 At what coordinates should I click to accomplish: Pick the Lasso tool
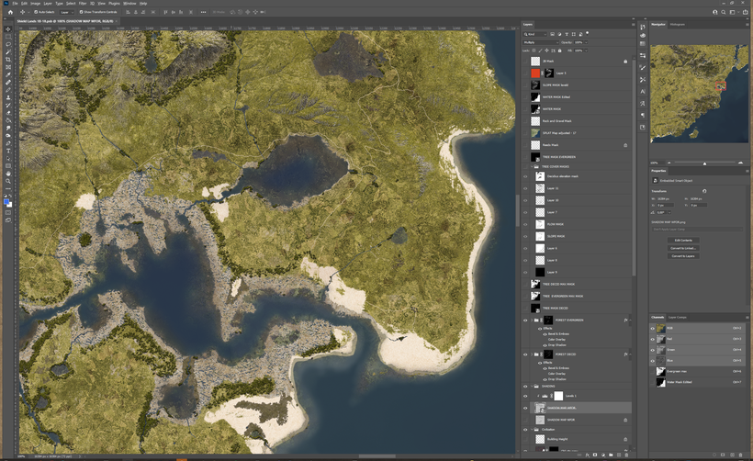point(8,44)
